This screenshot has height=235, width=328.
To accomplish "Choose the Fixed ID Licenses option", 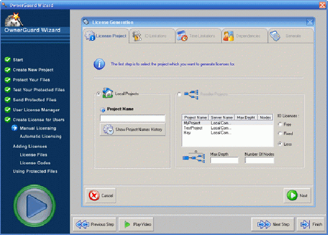I will [280, 134].
